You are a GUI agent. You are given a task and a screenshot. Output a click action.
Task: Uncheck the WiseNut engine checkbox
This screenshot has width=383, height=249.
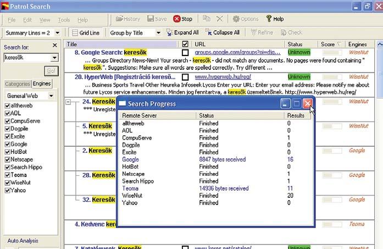pos(7,183)
